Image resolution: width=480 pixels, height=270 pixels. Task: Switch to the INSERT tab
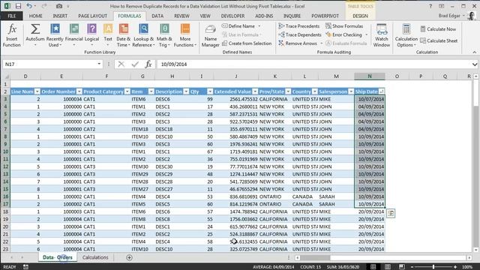[x=60, y=16]
